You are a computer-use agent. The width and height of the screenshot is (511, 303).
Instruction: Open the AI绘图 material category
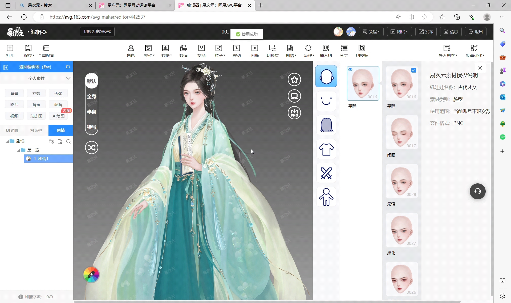point(58,116)
